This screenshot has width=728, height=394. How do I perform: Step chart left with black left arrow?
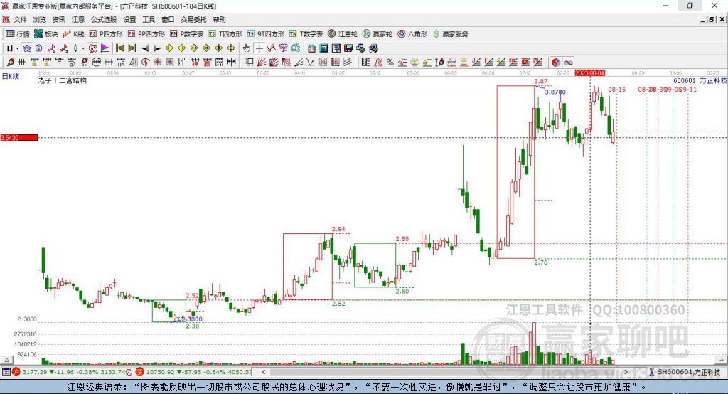[x=145, y=48]
